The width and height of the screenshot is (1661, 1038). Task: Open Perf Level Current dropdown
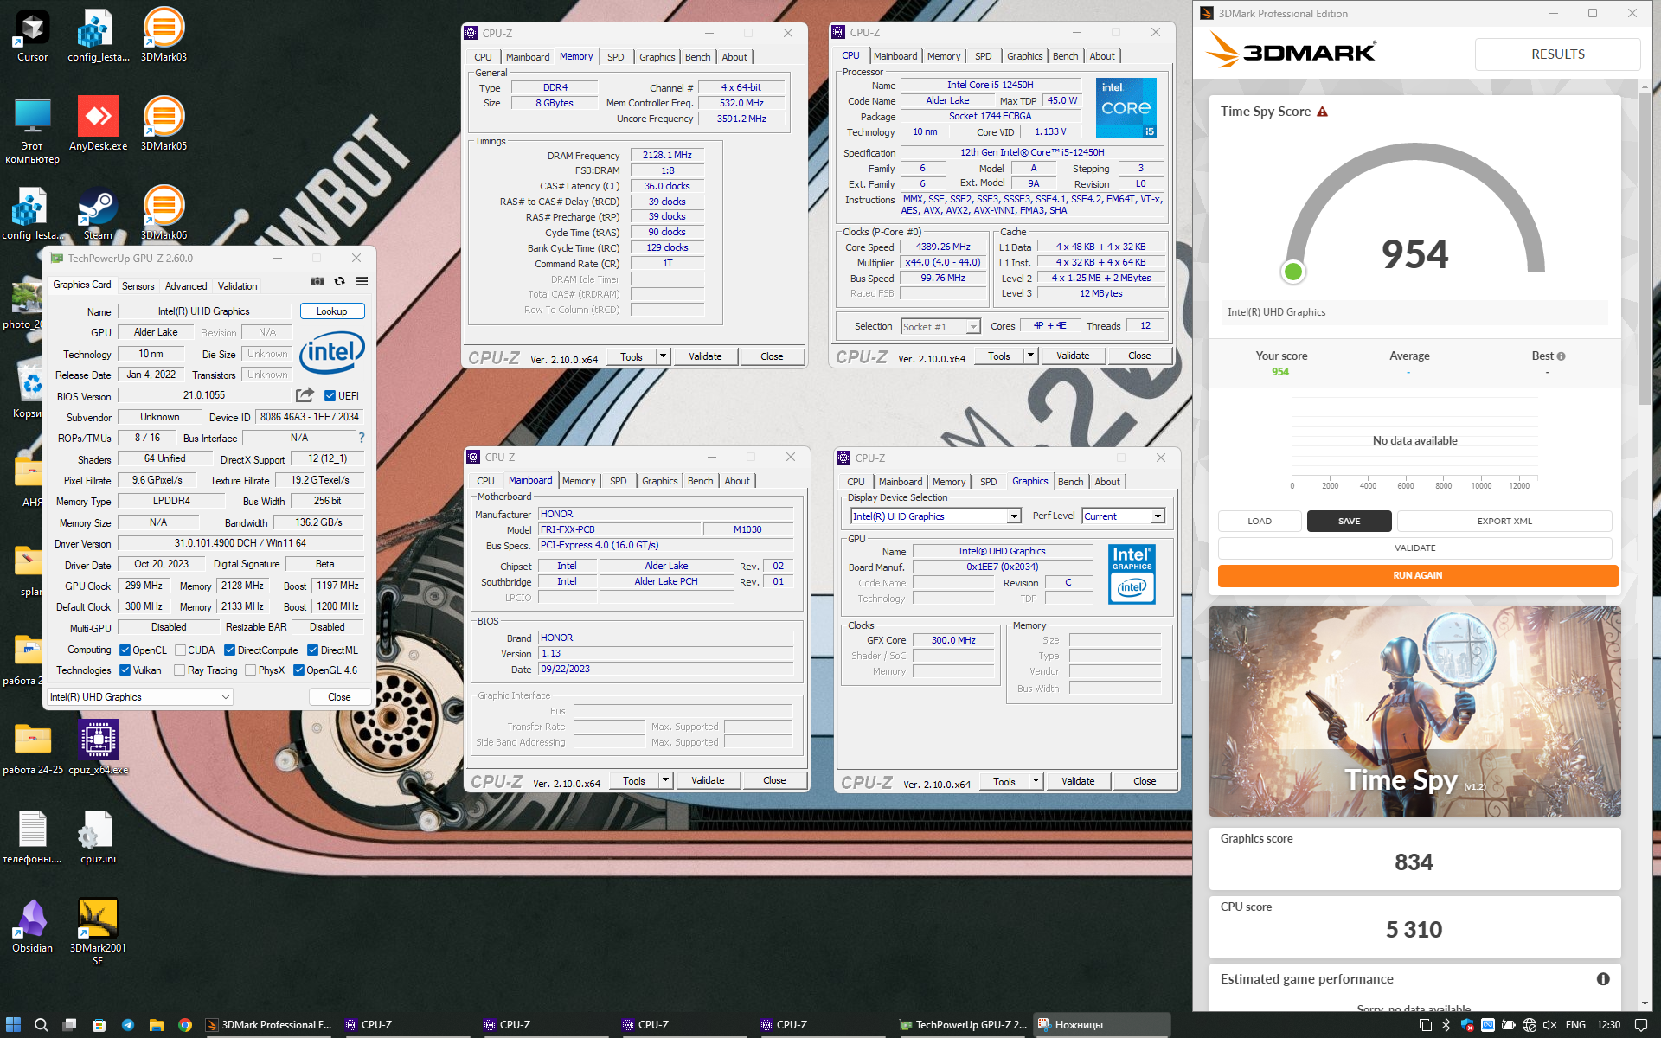1123,516
